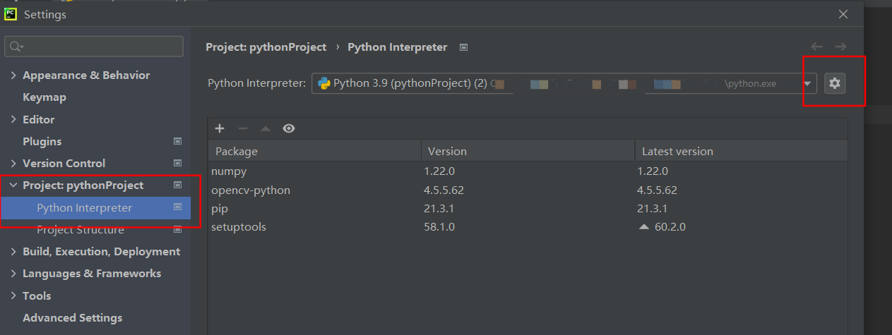
Task: Open the Plugins settings page
Action: [x=42, y=141]
